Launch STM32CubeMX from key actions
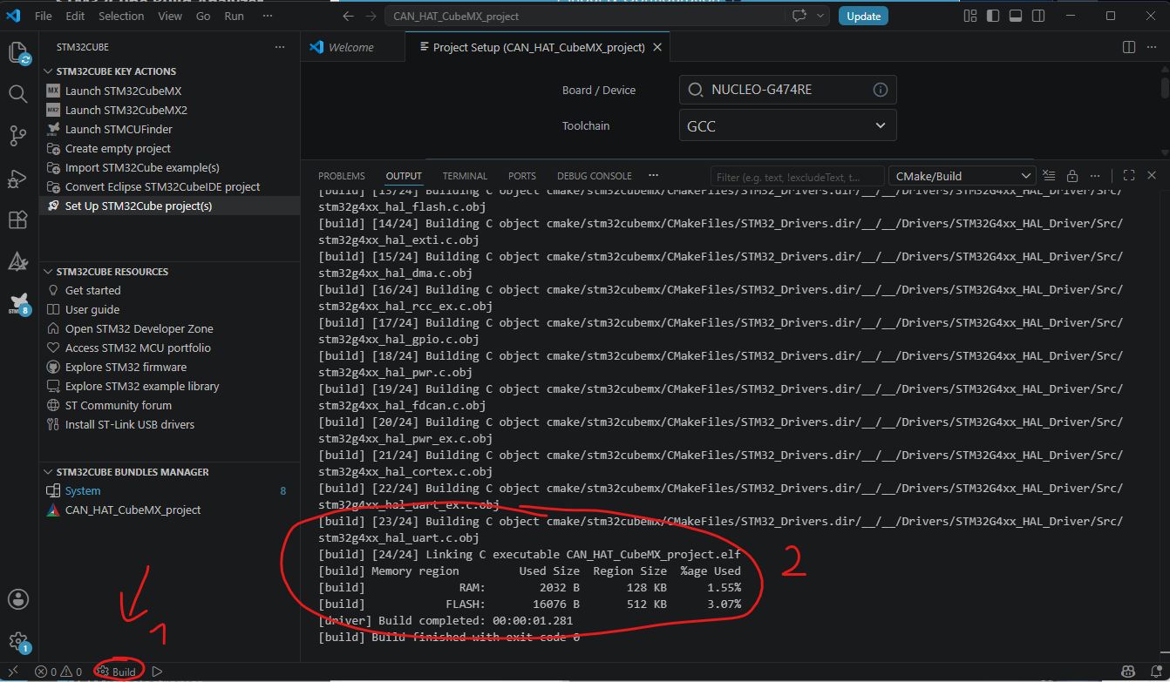Screen dimensions: 1170x682 123,91
